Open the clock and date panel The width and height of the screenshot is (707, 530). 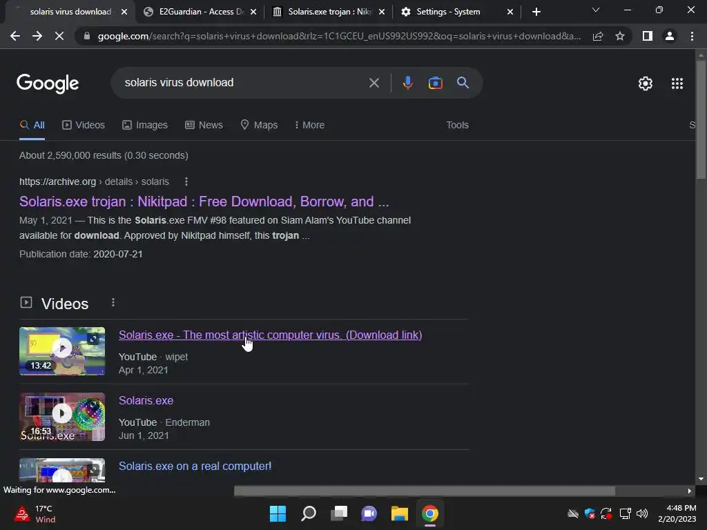pos(677,513)
